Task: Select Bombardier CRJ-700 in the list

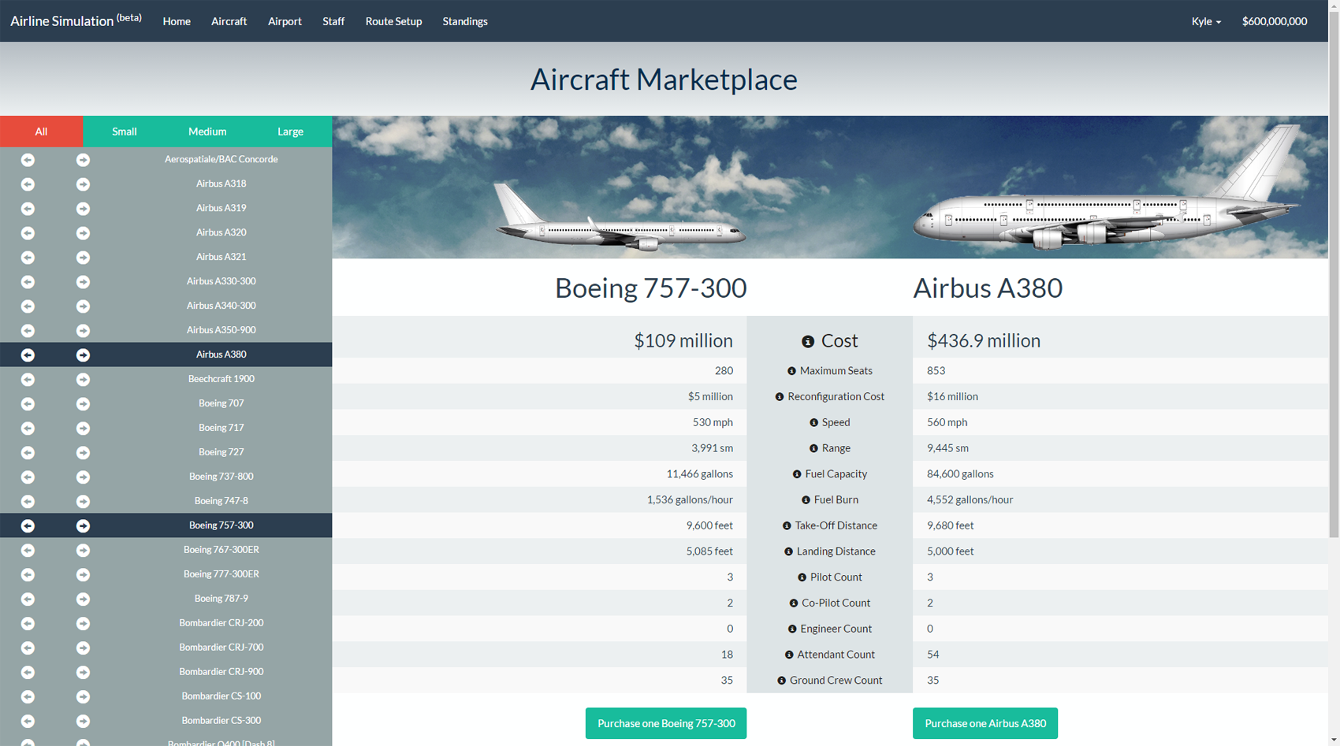Action: tap(221, 648)
